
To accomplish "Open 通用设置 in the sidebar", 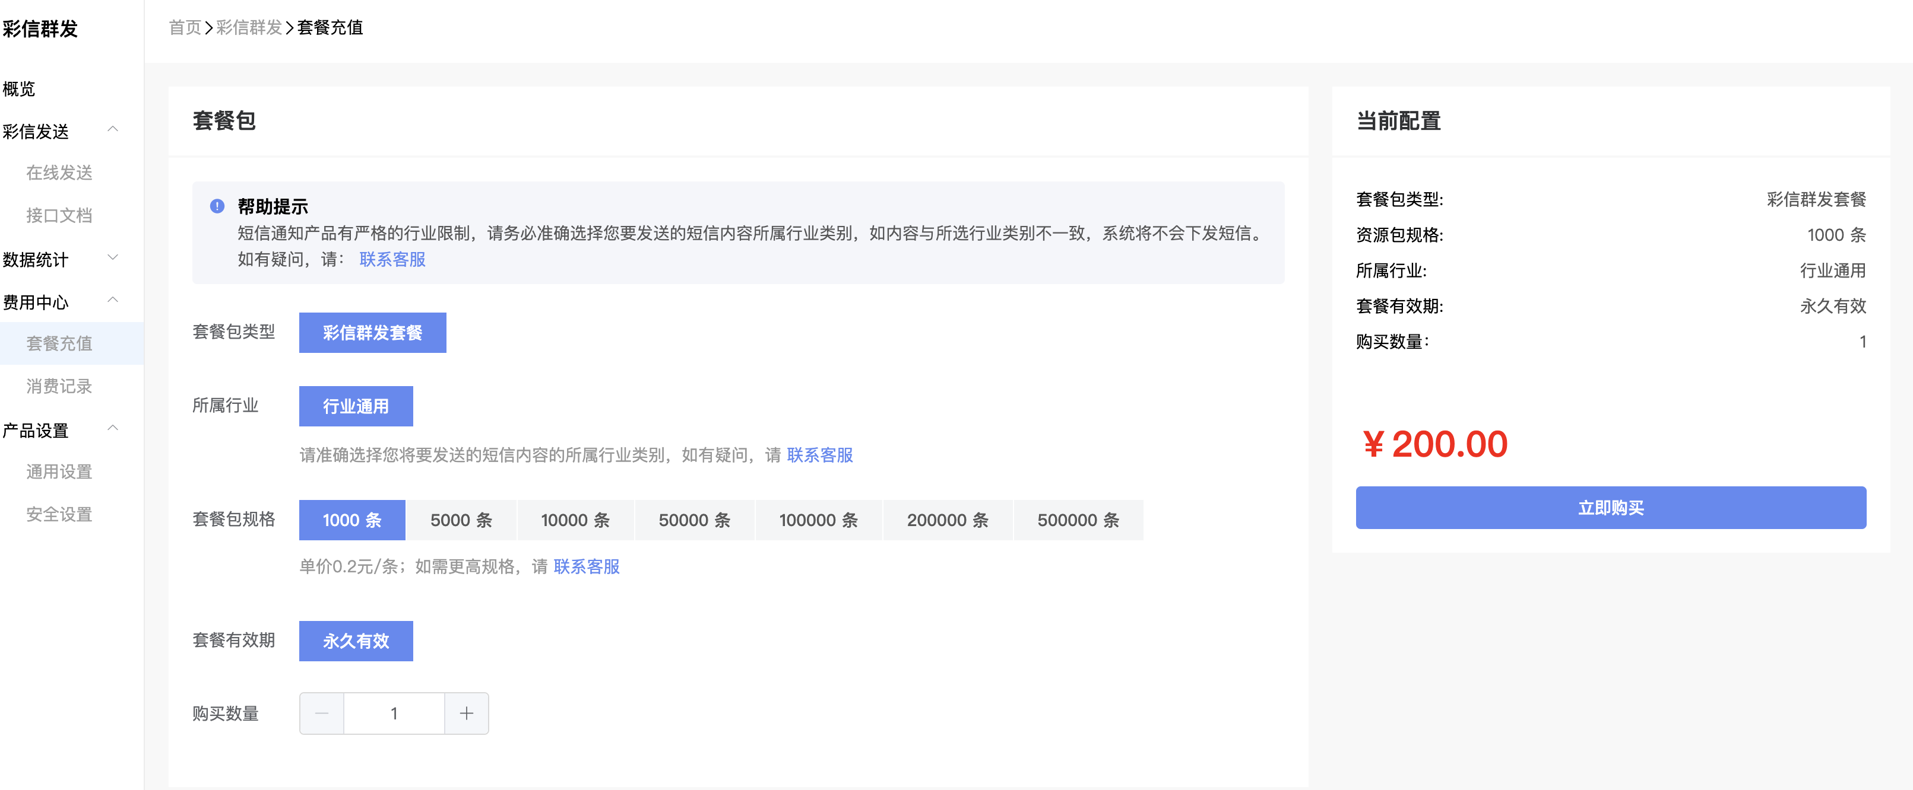I will click(x=59, y=472).
